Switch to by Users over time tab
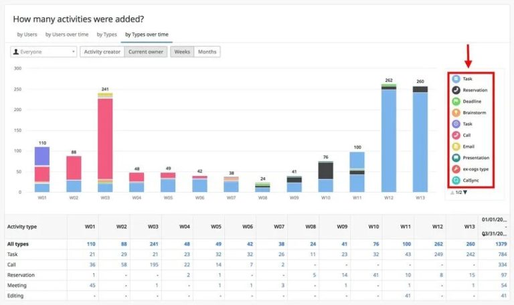The image size is (514, 305). point(67,34)
